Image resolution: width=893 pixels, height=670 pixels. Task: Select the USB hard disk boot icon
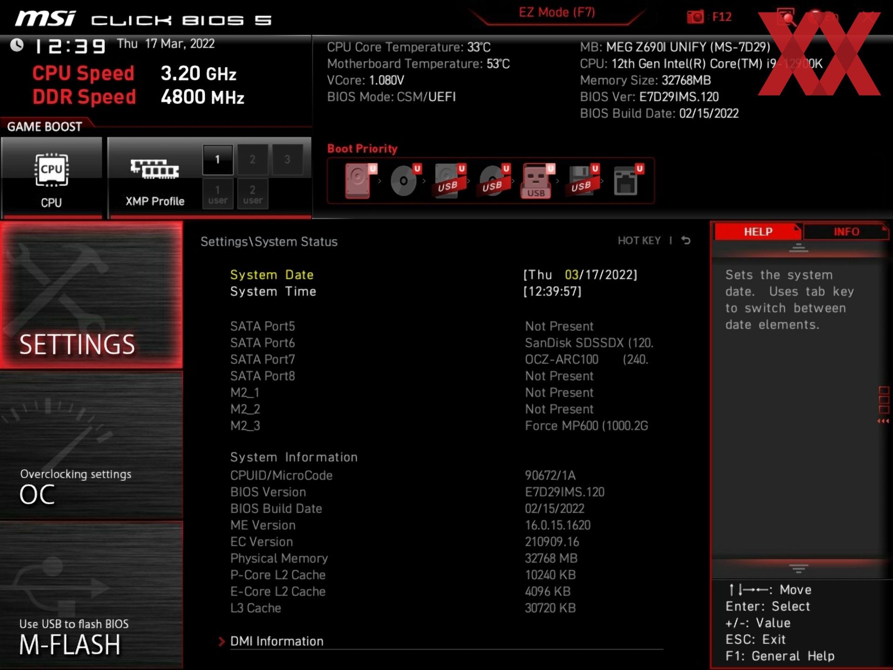tap(449, 181)
